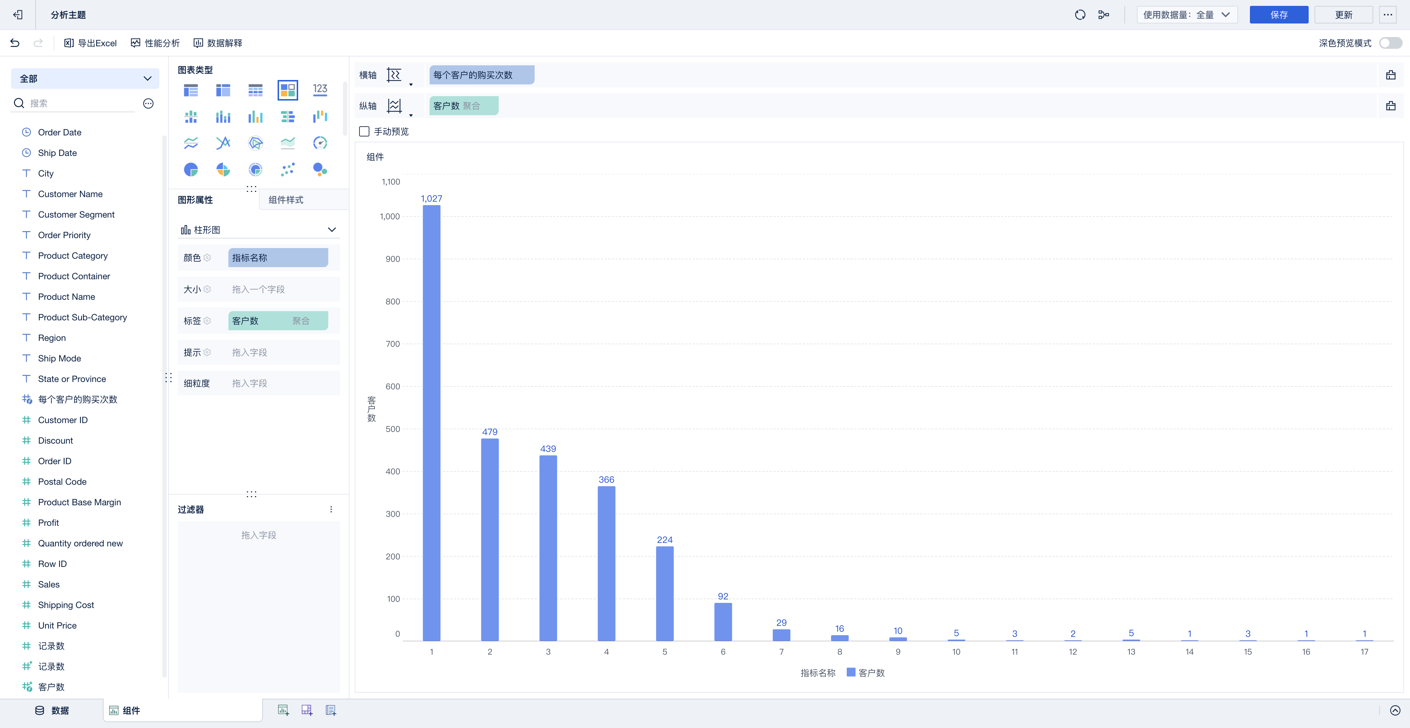Click the more options ellipsis button
1410x728 pixels.
[x=1388, y=15]
